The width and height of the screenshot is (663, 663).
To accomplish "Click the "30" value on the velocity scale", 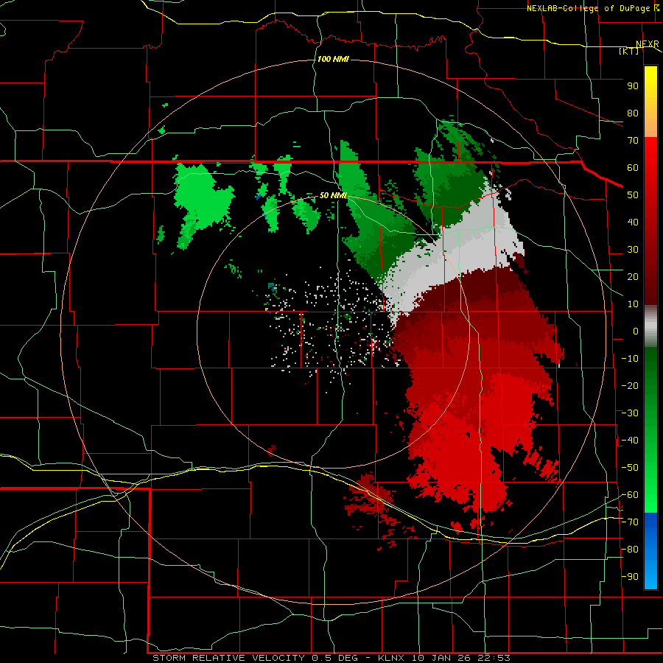I will click(x=633, y=250).
